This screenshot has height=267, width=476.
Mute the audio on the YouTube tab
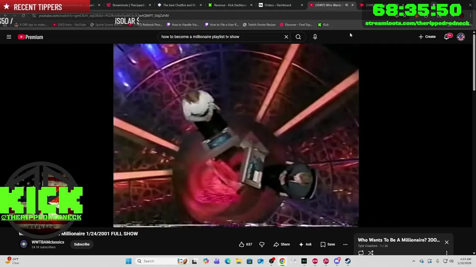(x=346, y=5)
